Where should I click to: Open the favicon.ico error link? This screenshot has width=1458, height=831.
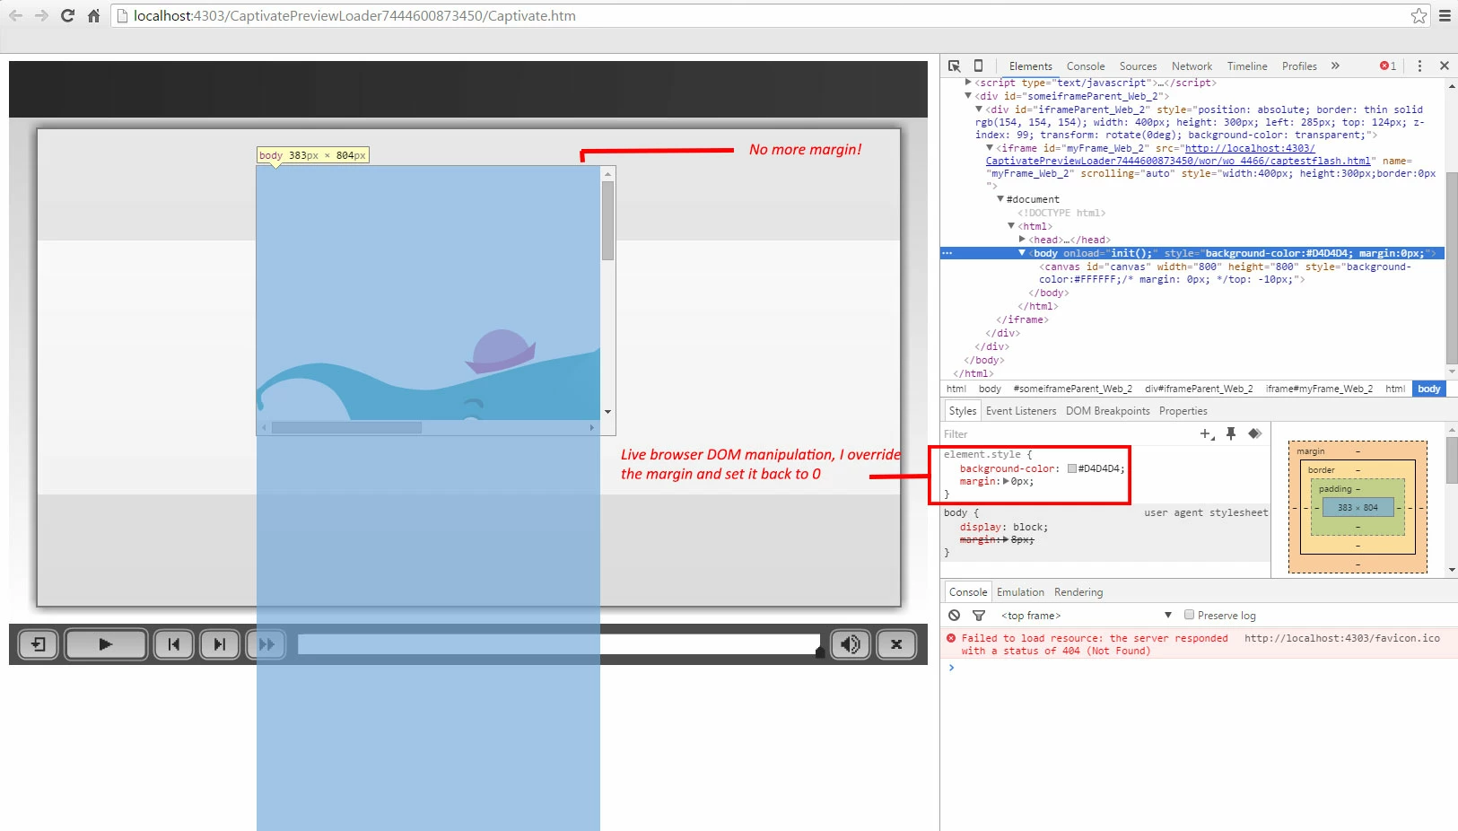pyautogui.click(x=1341, y=639)
